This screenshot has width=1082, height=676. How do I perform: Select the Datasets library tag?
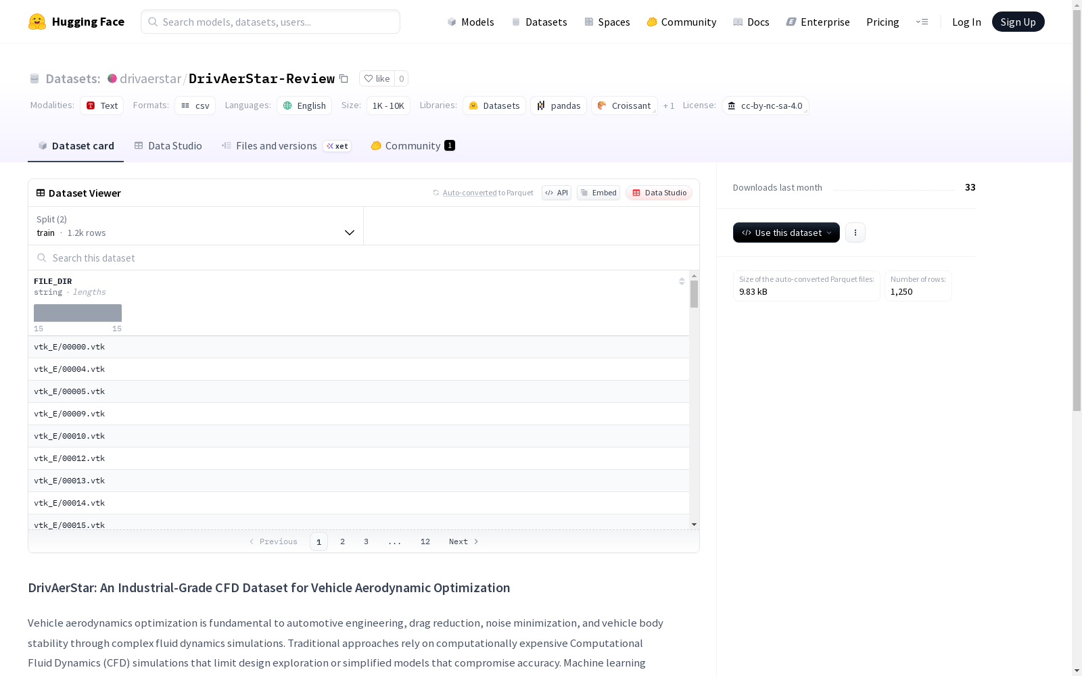(494, 105)
